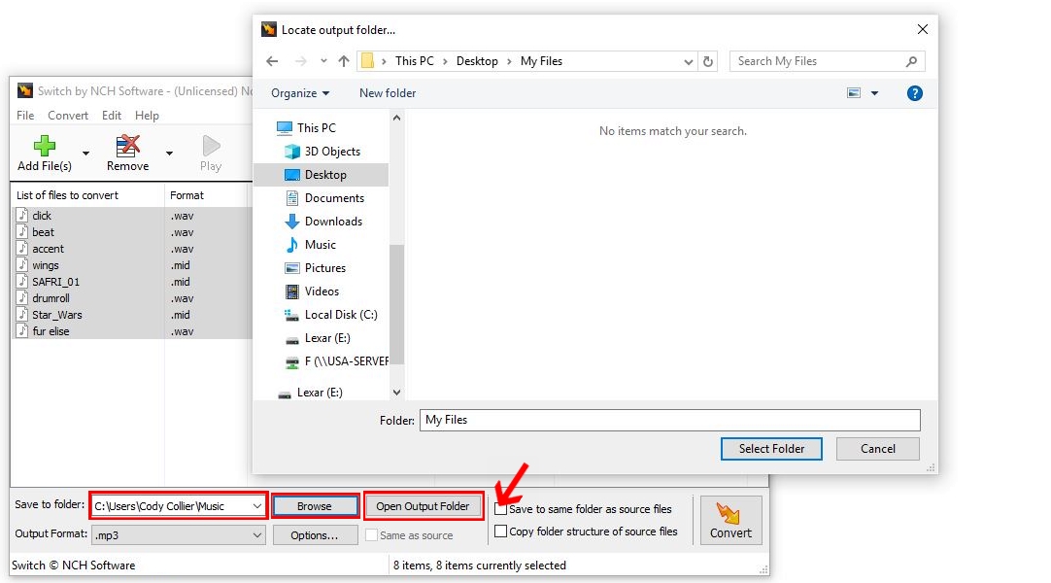Open the Edit menu
This screenshot has width=1051, height=583.
tap(111, 115)
